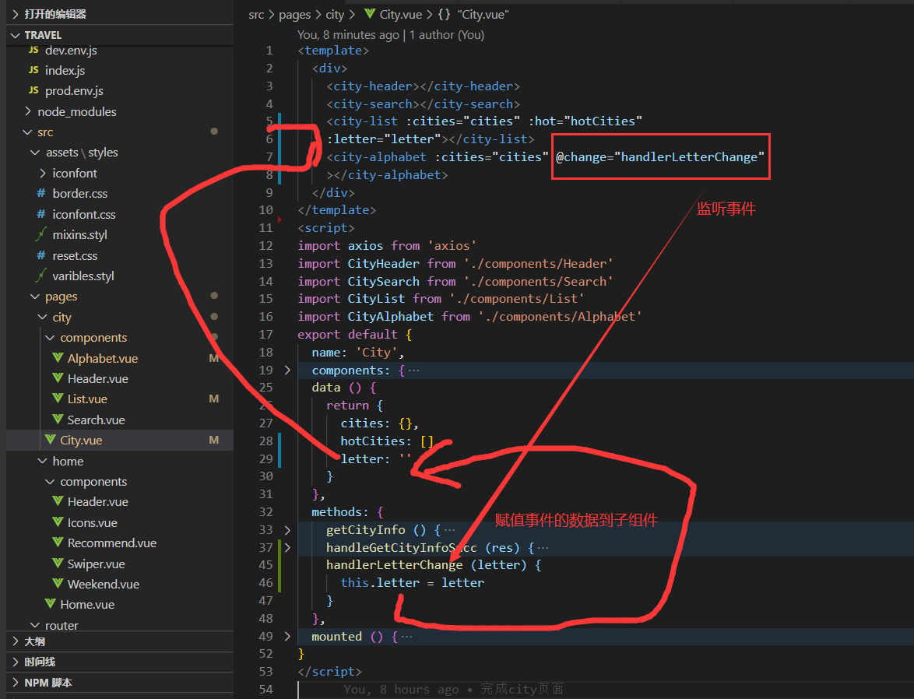Image resolution: width=914 pixels, height=699 pixels.
Task: Expand the 时间线 timeline section
Action: 16,662
